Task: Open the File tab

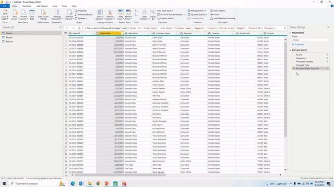Action: (5, 6)
